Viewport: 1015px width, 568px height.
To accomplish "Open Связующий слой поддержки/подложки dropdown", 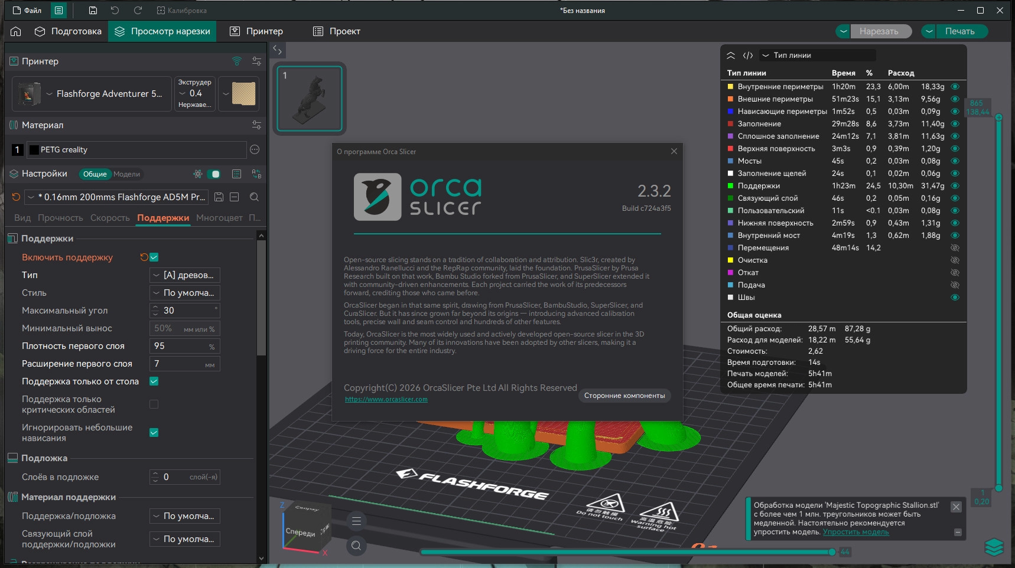I will 185,539.
